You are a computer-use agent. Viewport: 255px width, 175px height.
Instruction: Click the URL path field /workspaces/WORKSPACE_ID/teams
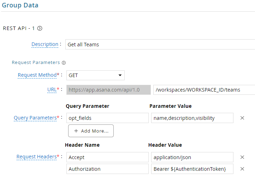click(x=204, y=90)
